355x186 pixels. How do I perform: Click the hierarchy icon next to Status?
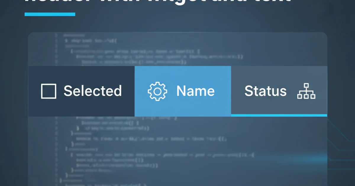click(x=306, y=91)
